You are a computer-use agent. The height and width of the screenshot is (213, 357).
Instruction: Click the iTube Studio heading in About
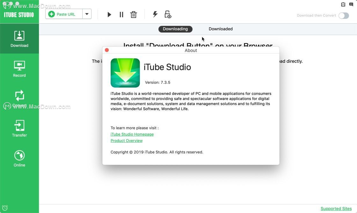[x=167, y=67]
